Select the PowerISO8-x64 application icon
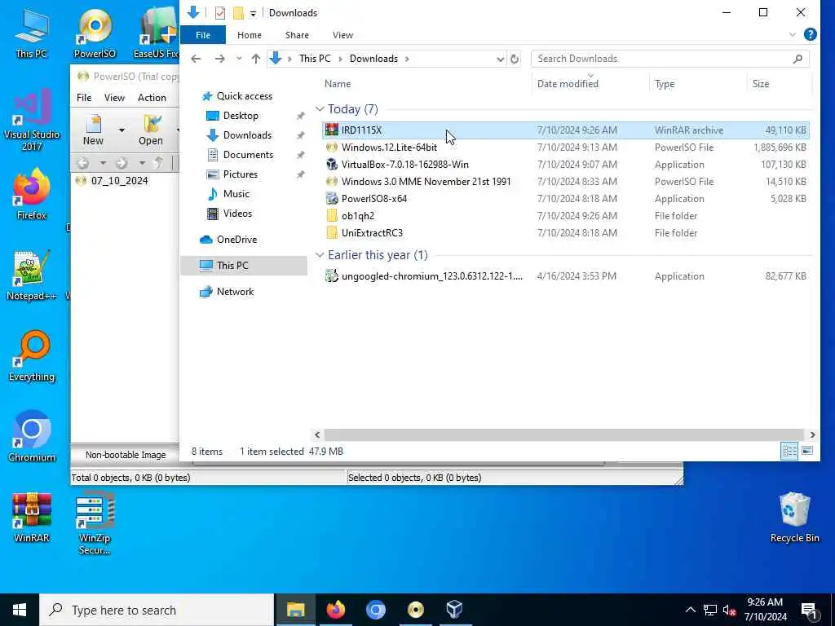Screen dimensions: 835x626 332,199
